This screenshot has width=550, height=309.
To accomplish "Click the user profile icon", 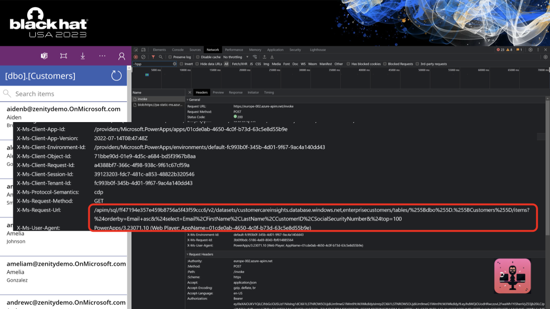I will pyautogui.click(x=121, y=56).
